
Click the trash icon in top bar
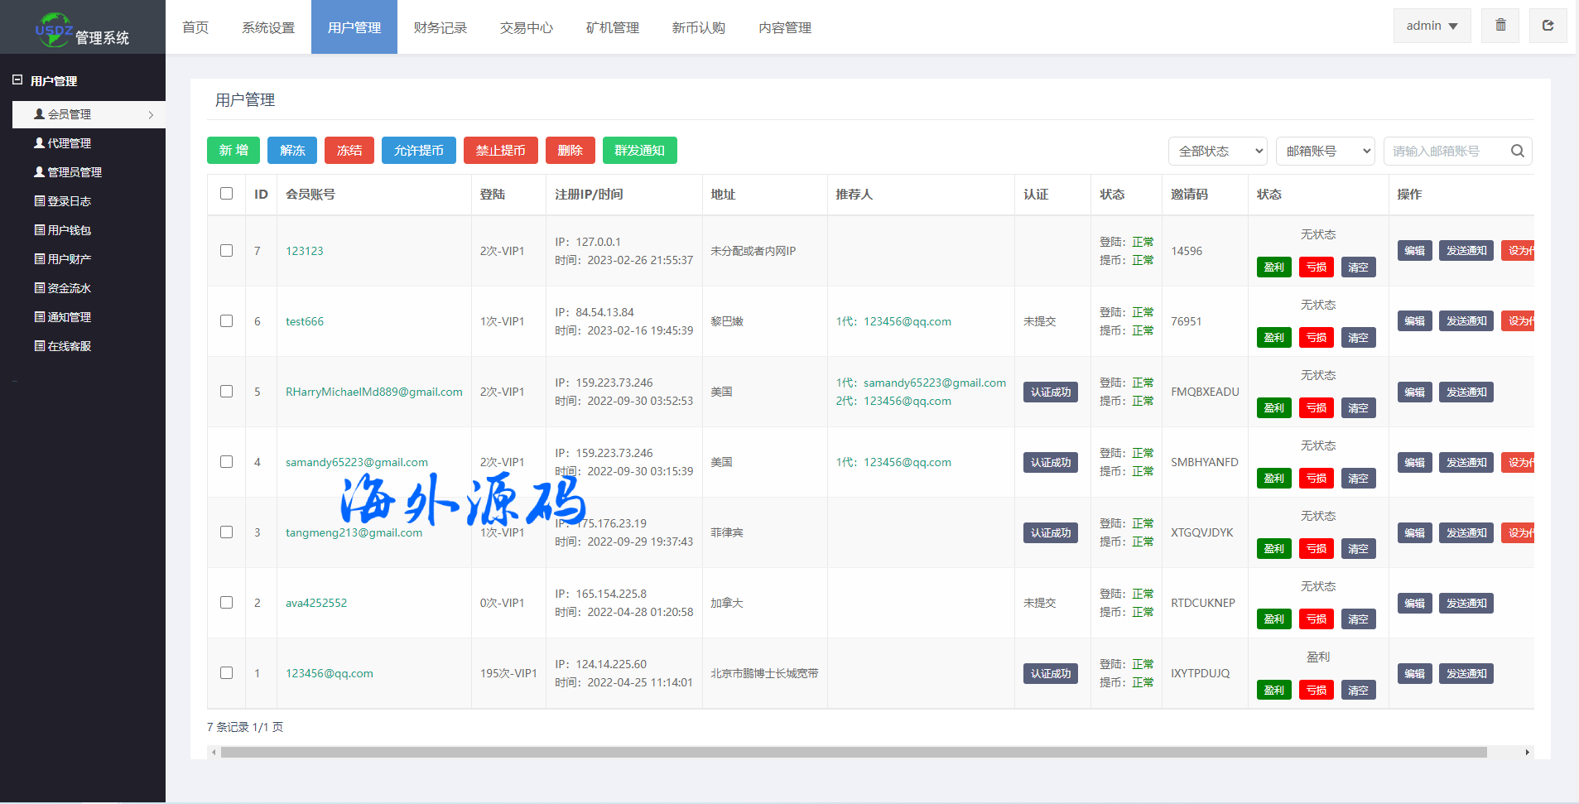tap(1500, 26)
